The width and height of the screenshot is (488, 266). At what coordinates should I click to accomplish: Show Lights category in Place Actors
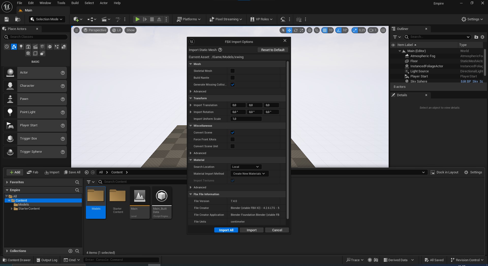coord(21,47)
